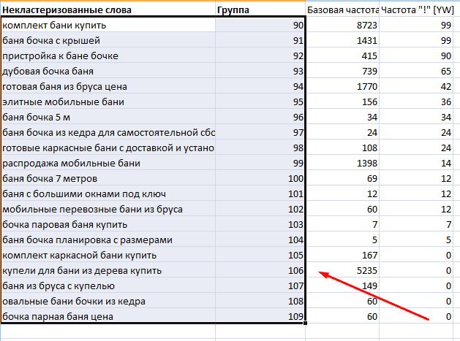The height and width of the screenshot is (341, 460).
Task: Click cell 'комплект каркасной бани купить'
Action: 108,255
